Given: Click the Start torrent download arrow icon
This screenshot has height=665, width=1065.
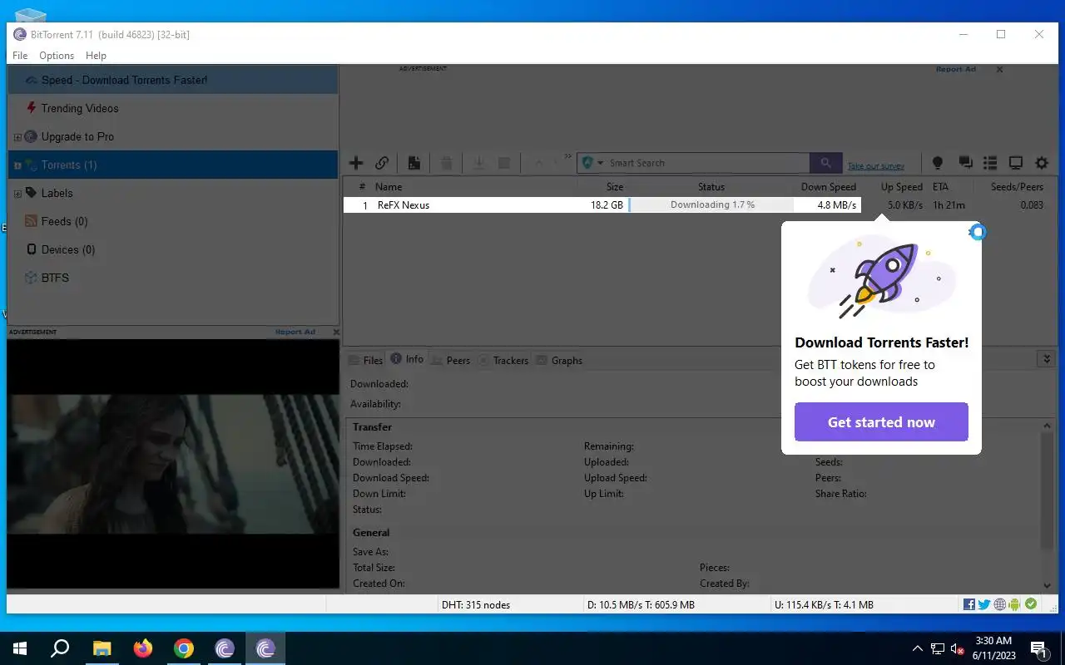Looking at the screenshot, I should click(x=478, y=163).
